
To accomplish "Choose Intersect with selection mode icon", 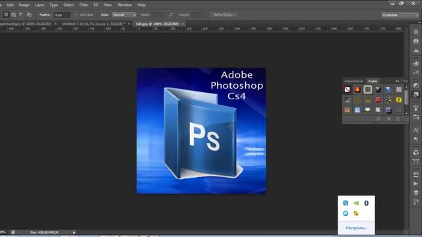I will coord(29,14).
